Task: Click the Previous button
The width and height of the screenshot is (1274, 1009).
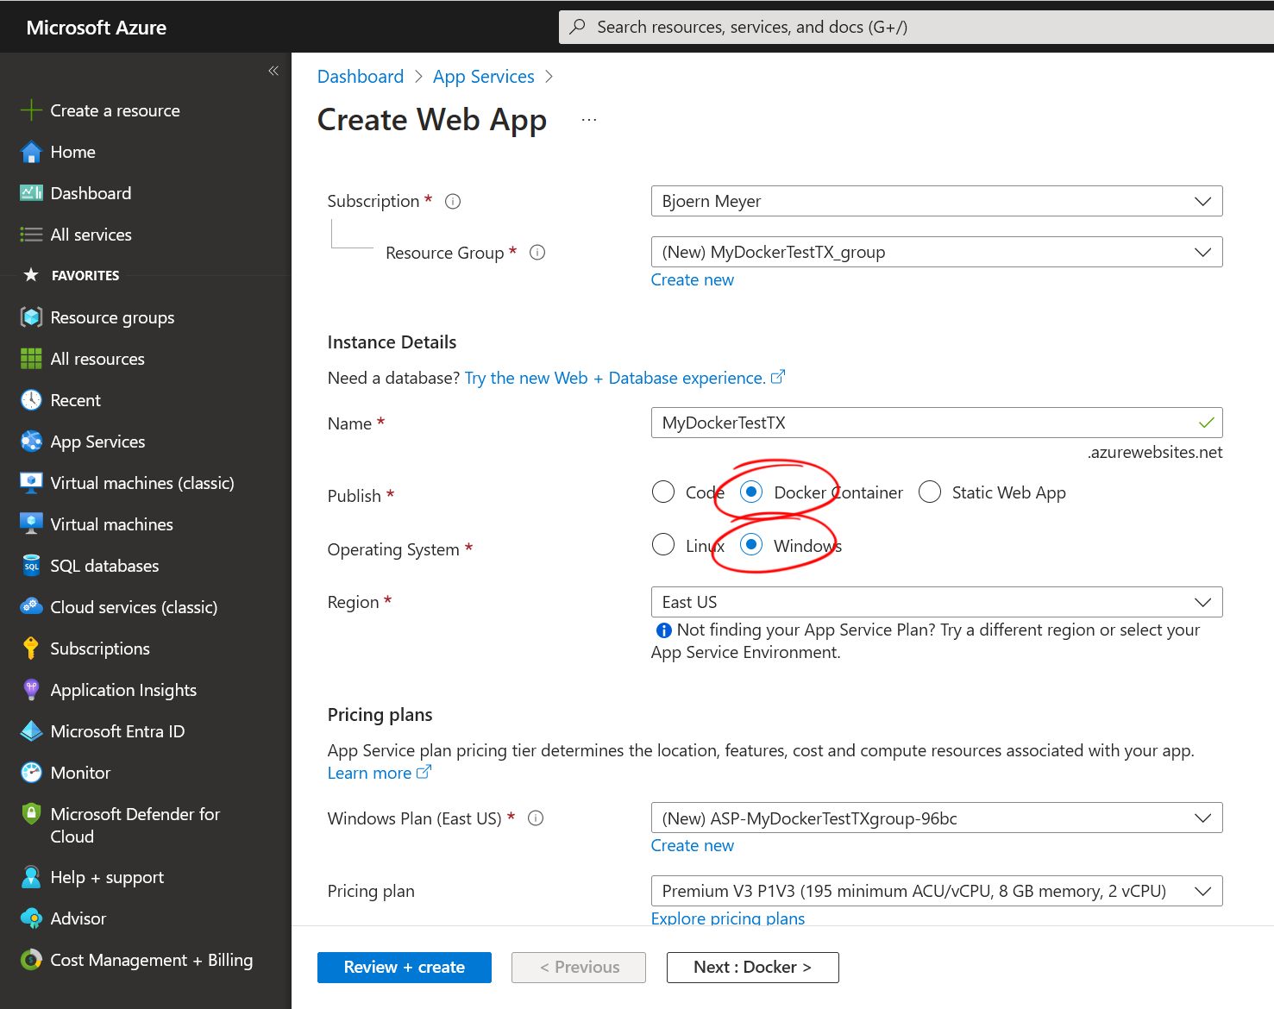Action: pyautogui.click(x=579, y=968)
